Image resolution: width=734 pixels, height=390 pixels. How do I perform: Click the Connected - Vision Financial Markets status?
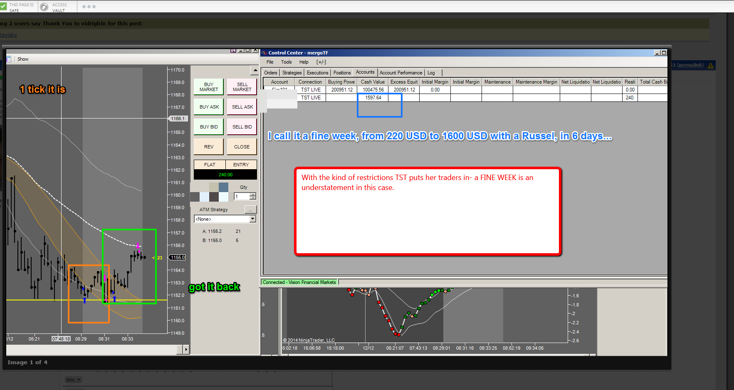point(299,282)
